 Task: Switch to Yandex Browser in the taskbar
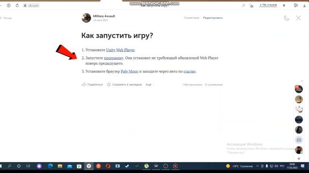tap(89, 166)
